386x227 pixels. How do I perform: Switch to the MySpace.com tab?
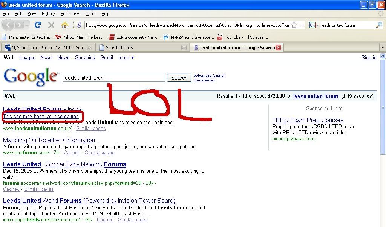pos(49,48)
